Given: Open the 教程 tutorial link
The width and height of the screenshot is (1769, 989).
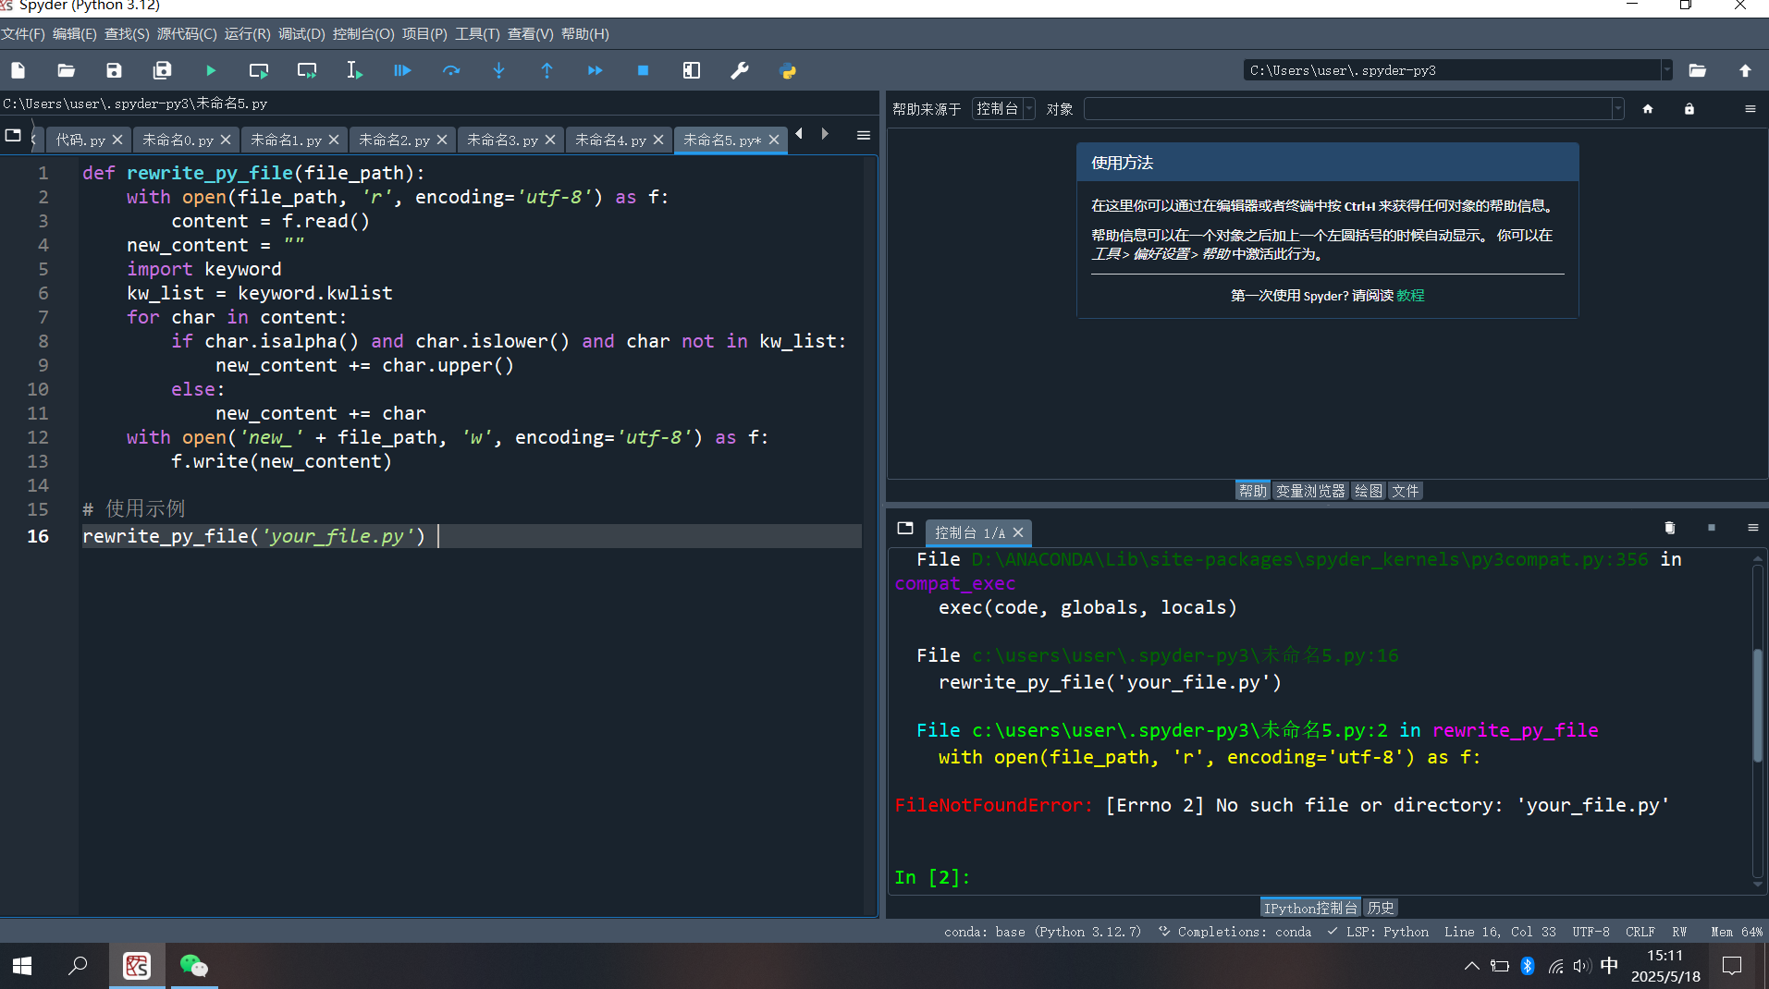Looking at the screenshot, I should coord(1410,296).
